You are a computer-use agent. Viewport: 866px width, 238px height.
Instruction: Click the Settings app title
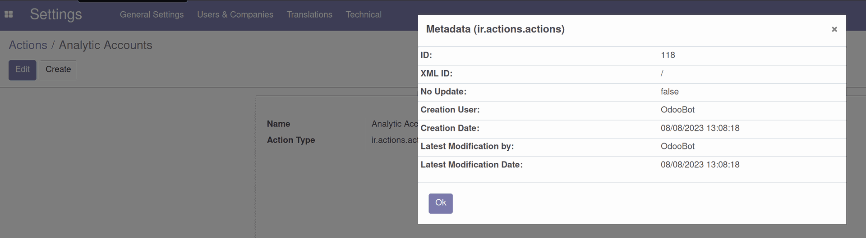[x=56, y=14]
